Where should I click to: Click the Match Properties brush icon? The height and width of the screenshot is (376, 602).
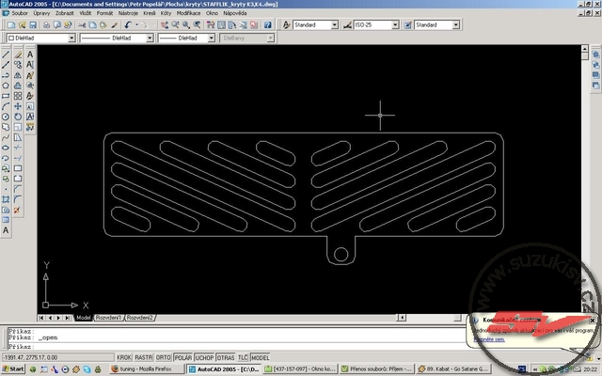tap(114, 25)
